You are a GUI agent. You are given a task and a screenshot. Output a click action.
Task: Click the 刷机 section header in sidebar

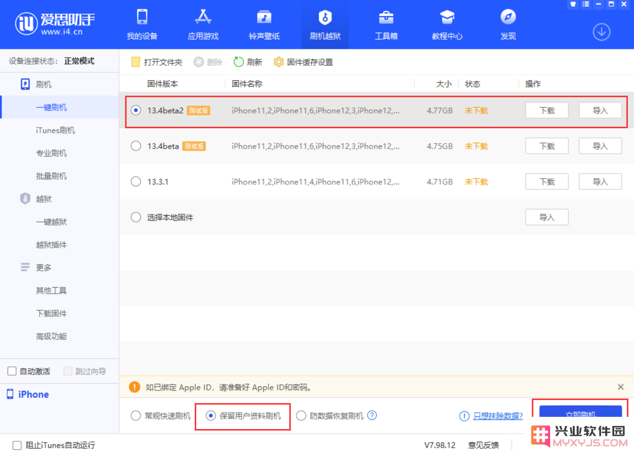point(37,84)
